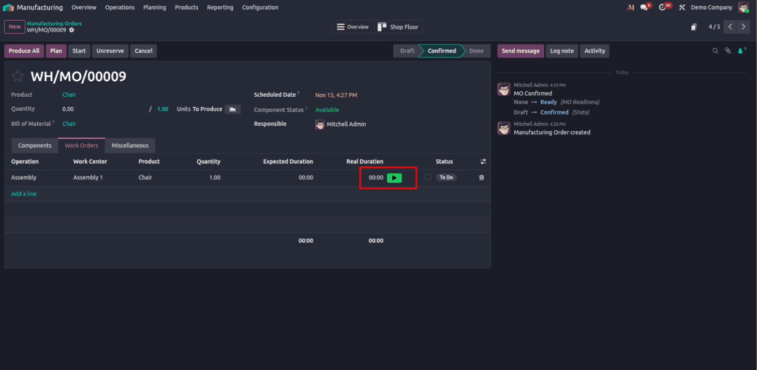
Task: Open the attachments paperclip in the chatter
Action: pyautogui.click(x=728, y=51)
